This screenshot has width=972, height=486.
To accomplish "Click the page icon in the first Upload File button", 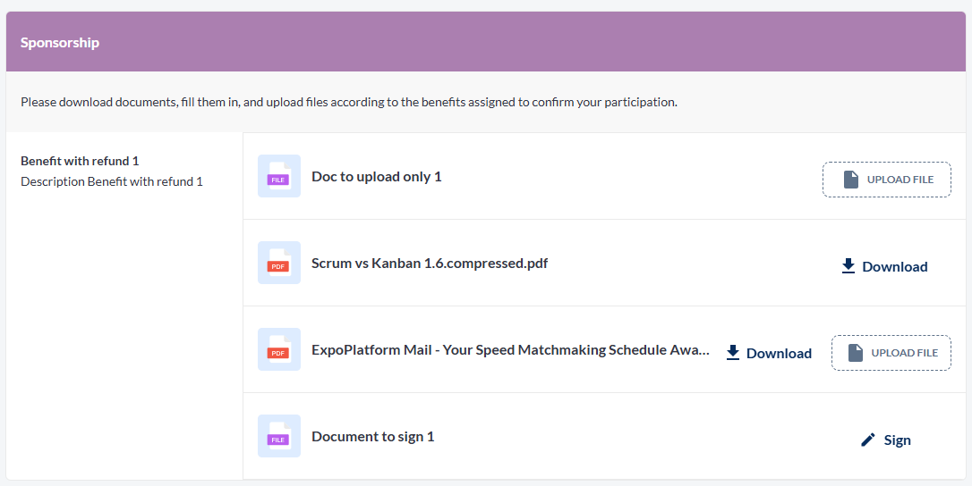I will (851, 180).
